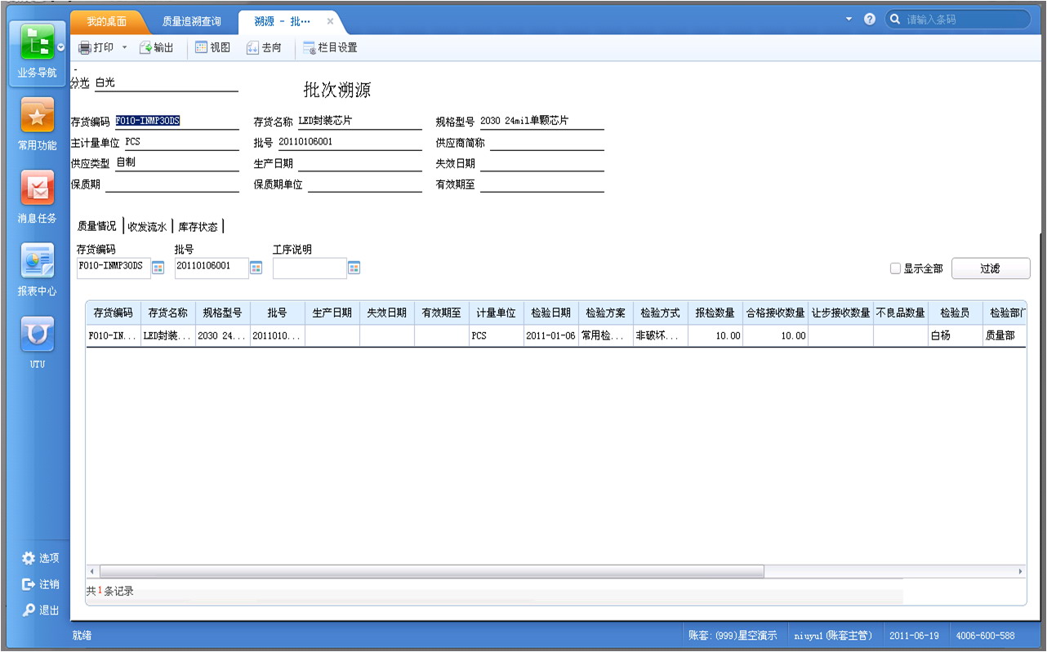Click the 2011-06-19 date in status bar

point(914,636)
